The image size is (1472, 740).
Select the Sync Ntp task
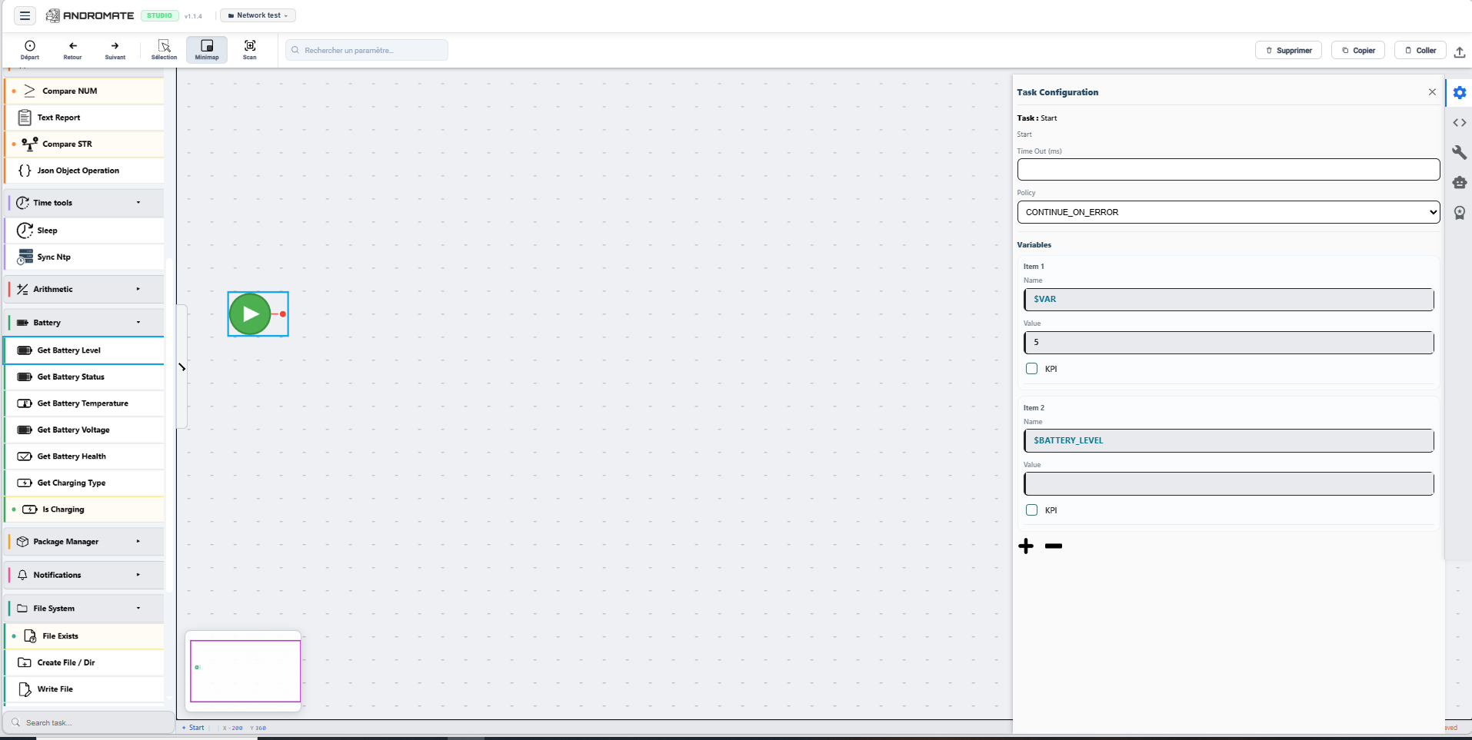pos(85,257)
